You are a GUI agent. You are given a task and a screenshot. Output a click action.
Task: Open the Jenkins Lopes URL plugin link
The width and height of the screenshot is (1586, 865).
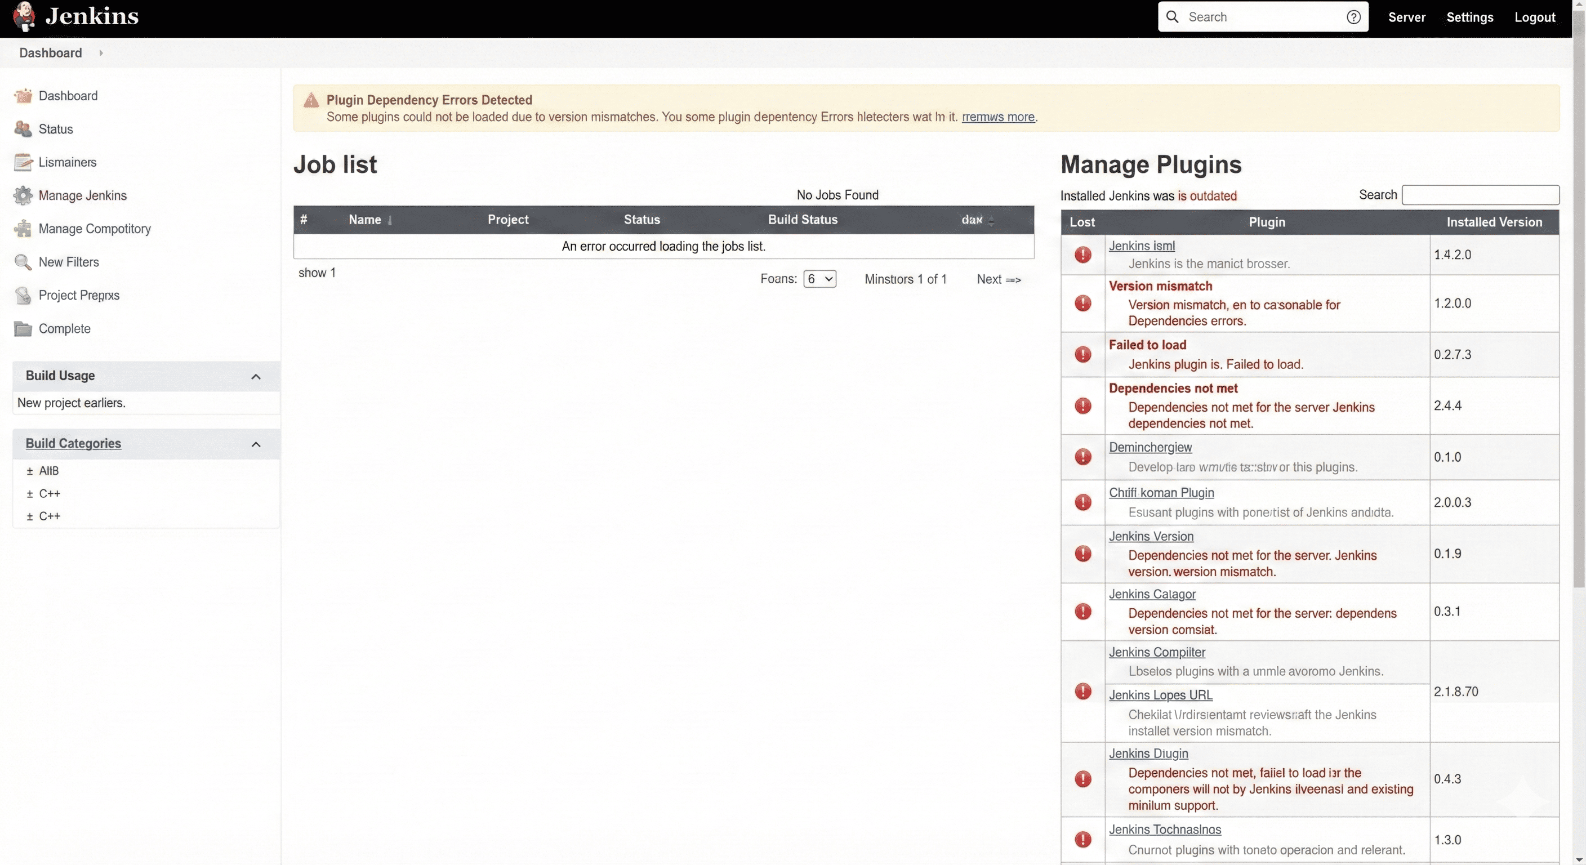(x=1160, y=694)
